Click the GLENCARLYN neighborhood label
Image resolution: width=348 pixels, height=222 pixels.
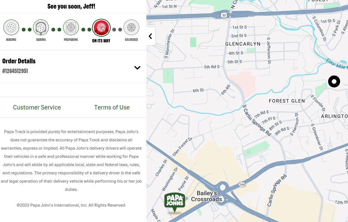tap(243, 44)
